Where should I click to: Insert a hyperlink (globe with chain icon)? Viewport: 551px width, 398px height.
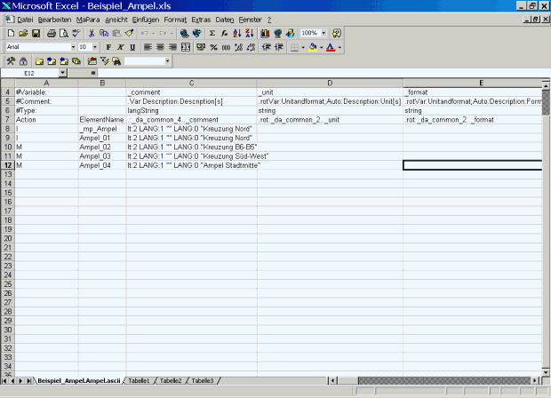point(184,34)
